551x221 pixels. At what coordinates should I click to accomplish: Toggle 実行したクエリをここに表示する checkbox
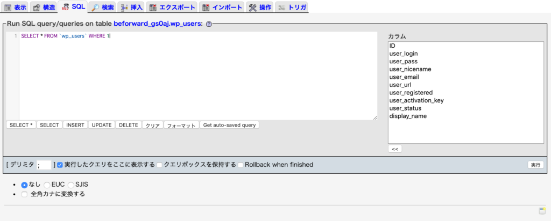(x=60, y=165)
